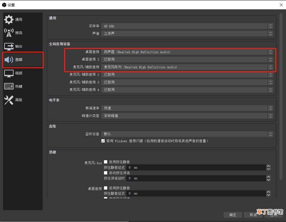
Task: Switch to 通用 settings tab label
Action: tap(19, 20)
